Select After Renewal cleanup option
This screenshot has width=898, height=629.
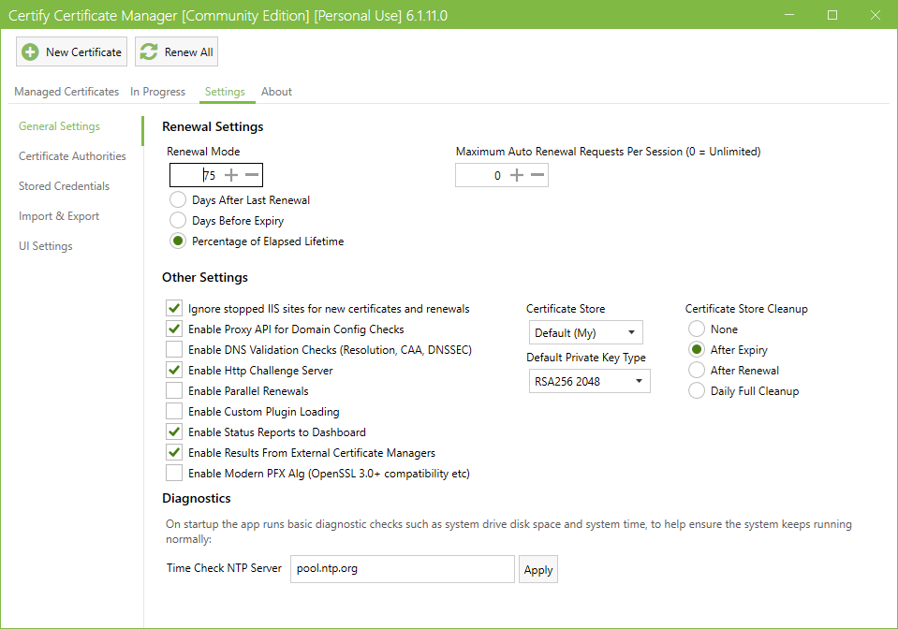tap(697, 371)
